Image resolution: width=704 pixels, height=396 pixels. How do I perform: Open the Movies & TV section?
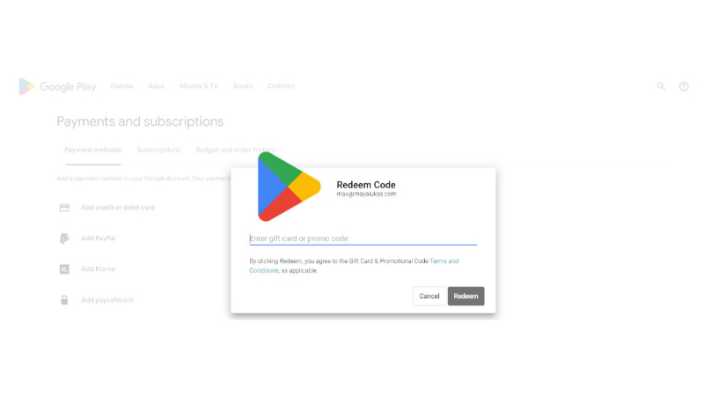coord(199,85)
